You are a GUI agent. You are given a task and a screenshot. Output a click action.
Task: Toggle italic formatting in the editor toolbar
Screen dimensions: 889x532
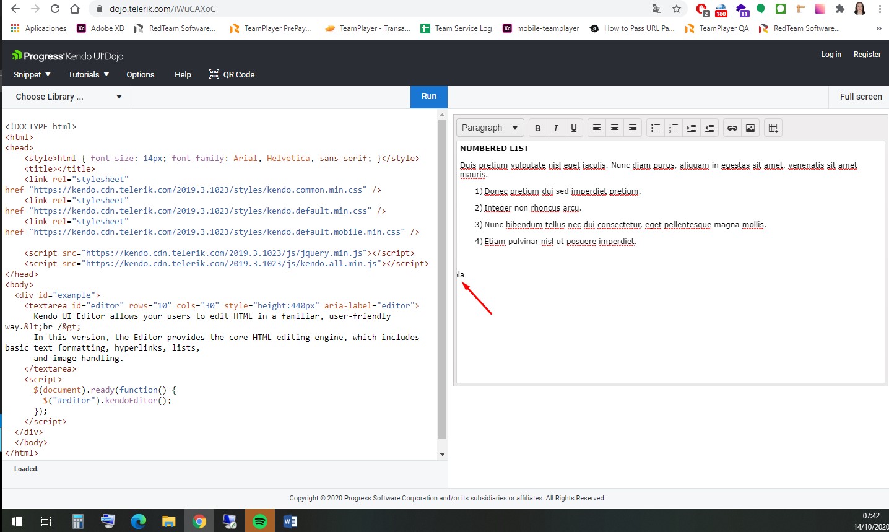555,128
